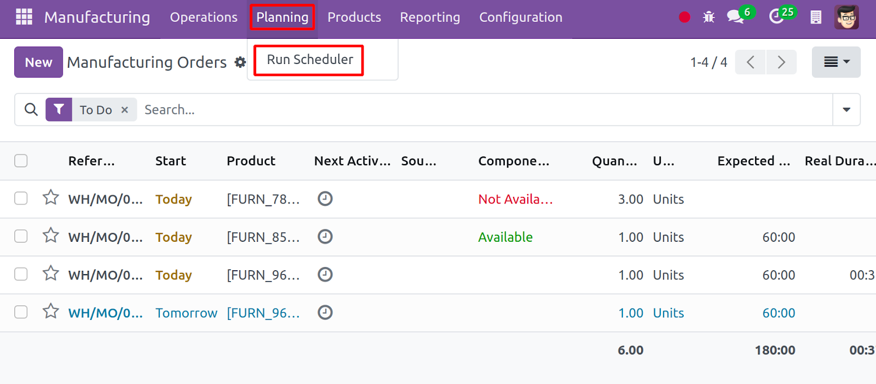Viewport: 876px width, 384px height.
Task: Sort by the Quantity column header
Action: (614, 161)
